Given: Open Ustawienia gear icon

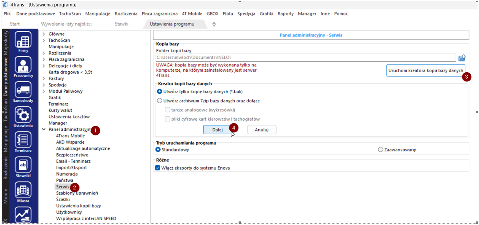Looking at the screenshot, I should pos(23,115).
